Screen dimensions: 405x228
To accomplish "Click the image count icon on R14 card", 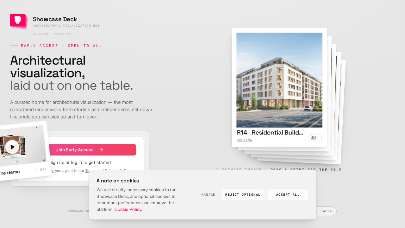I will 315,138.
